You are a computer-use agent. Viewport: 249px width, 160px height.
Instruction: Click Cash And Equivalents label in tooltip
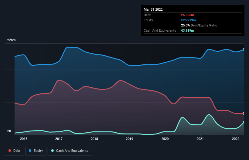(x=160, y=30)
